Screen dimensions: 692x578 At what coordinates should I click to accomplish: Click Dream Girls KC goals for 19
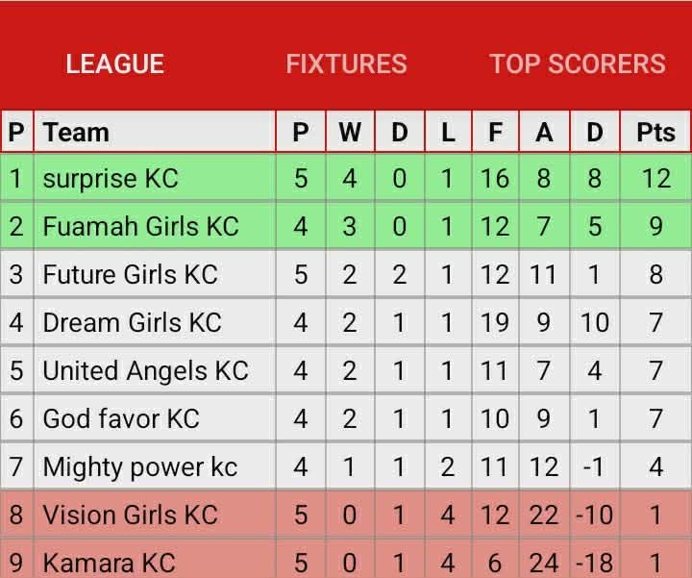tap(495, 322)
